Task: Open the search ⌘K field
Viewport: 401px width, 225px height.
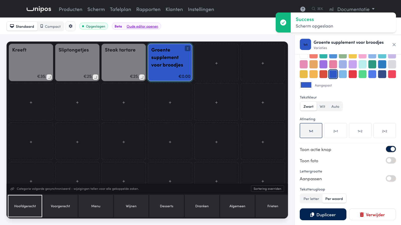Action: click(317, 9)
